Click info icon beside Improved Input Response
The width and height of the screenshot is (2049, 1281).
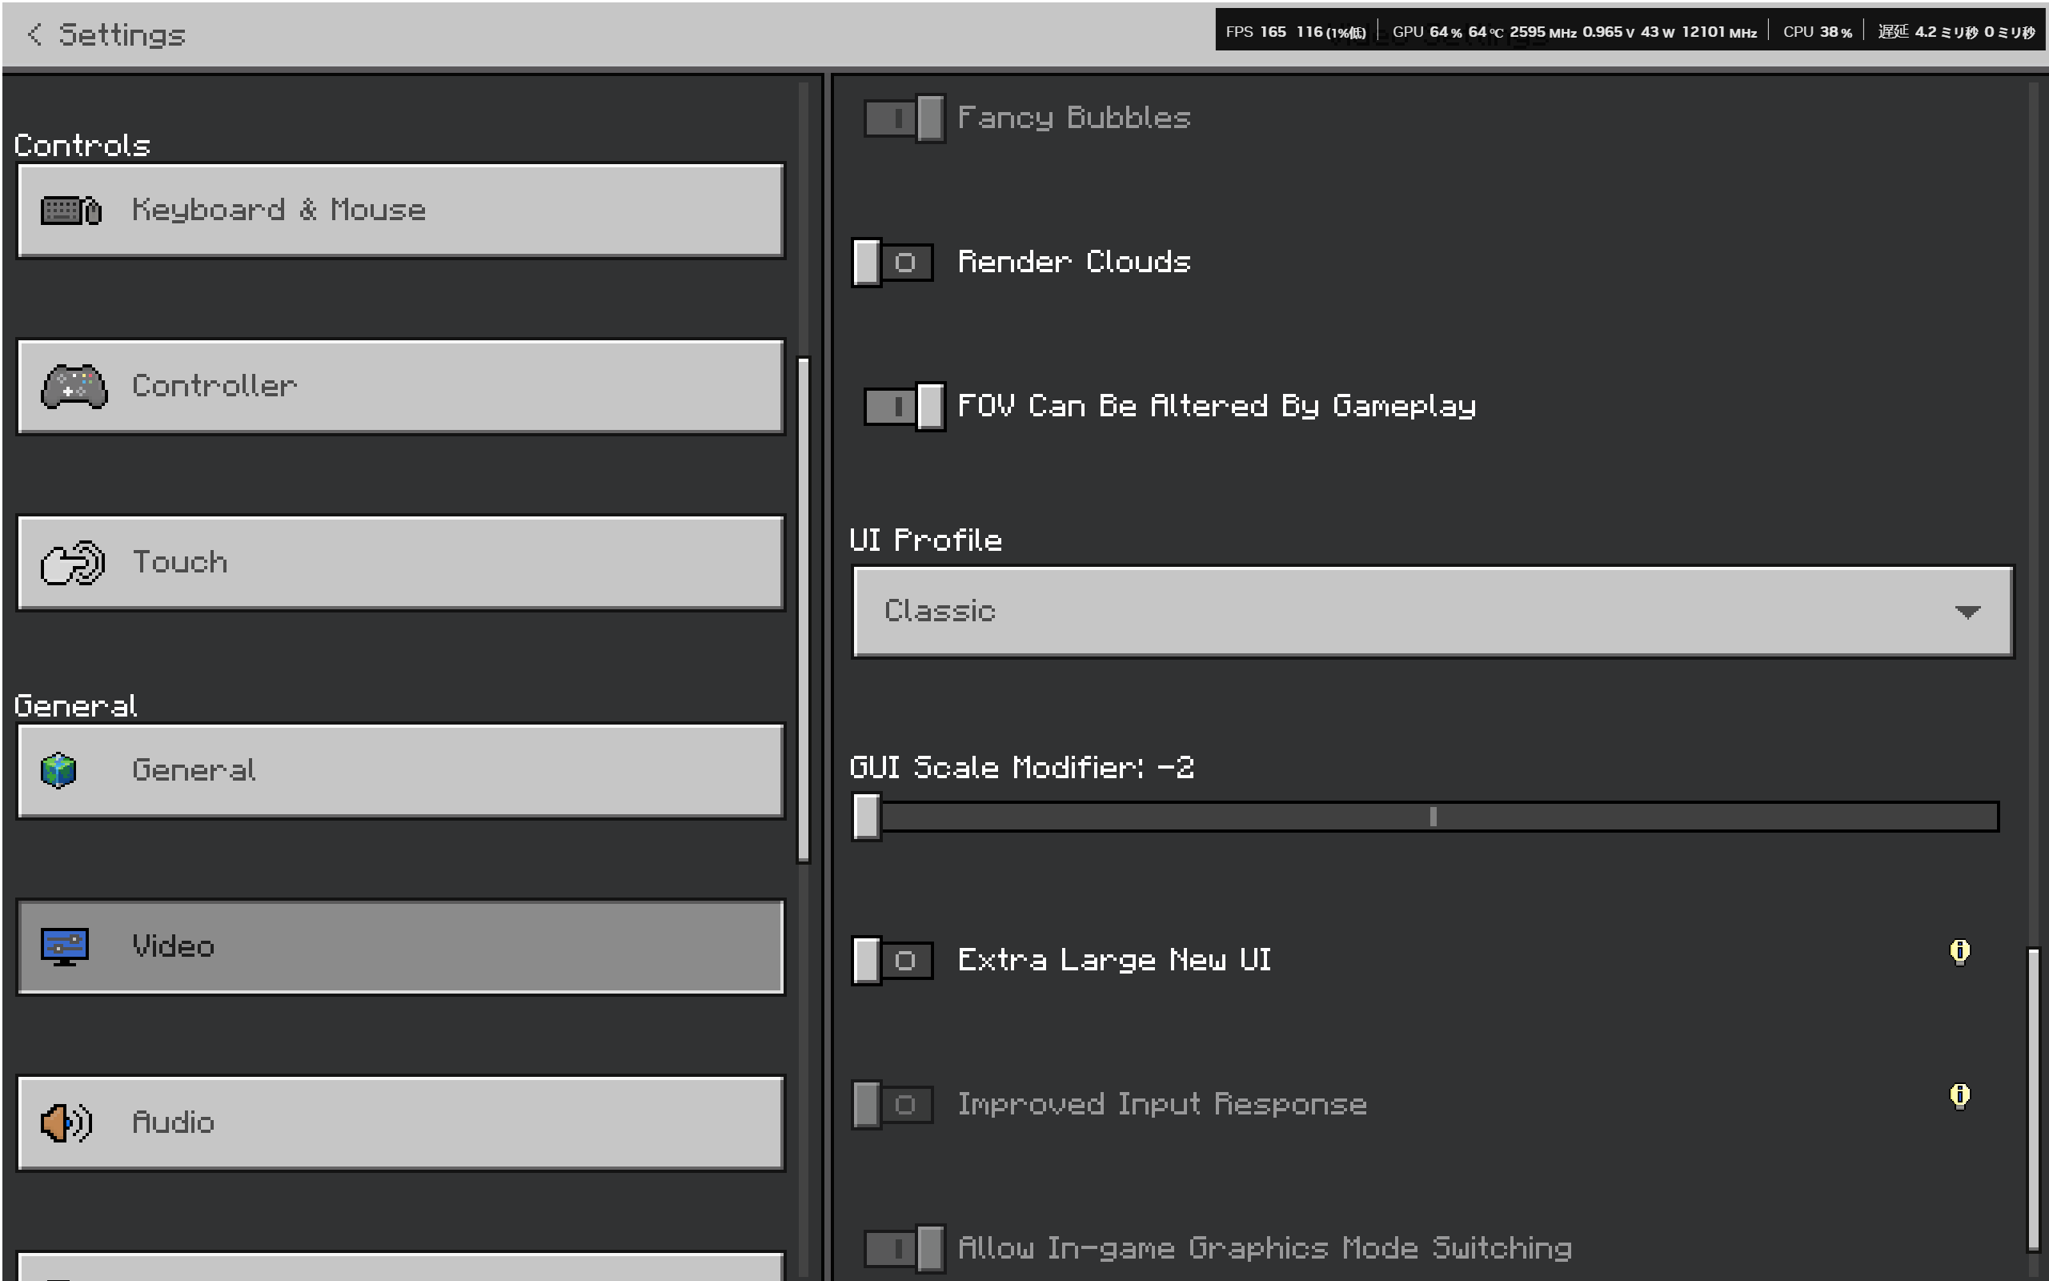click(1959, 1095)
